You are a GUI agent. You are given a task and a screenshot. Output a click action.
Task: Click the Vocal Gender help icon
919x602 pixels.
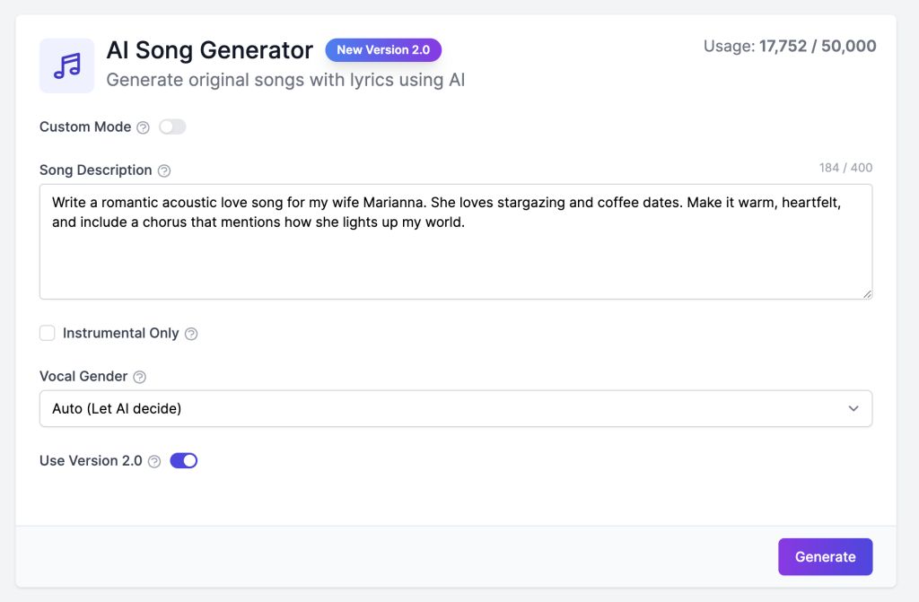pos(140,377)
